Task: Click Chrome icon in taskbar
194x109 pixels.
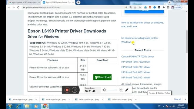Action: coord(45,106)
